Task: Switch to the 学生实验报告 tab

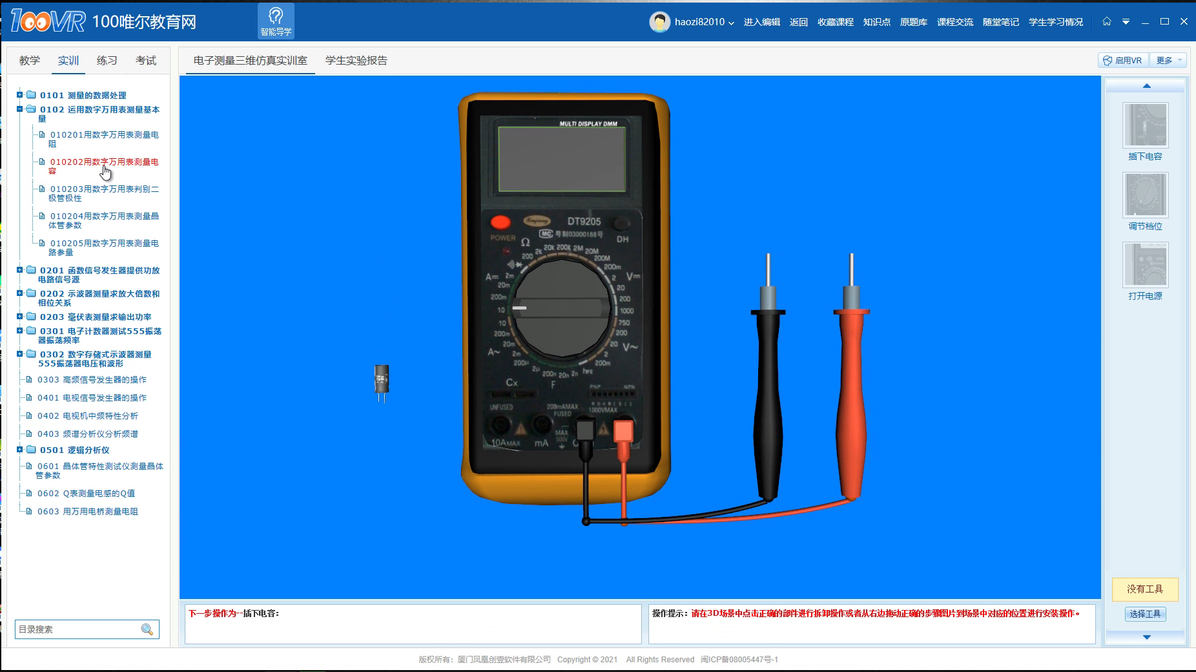Action: pyautogui.click(x=356, y=60)
